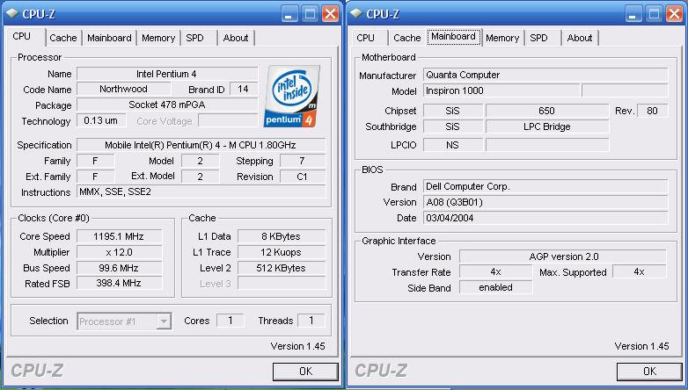Click the Brand ID value 14
The image size is (688, 390).
tap(244, 89)
